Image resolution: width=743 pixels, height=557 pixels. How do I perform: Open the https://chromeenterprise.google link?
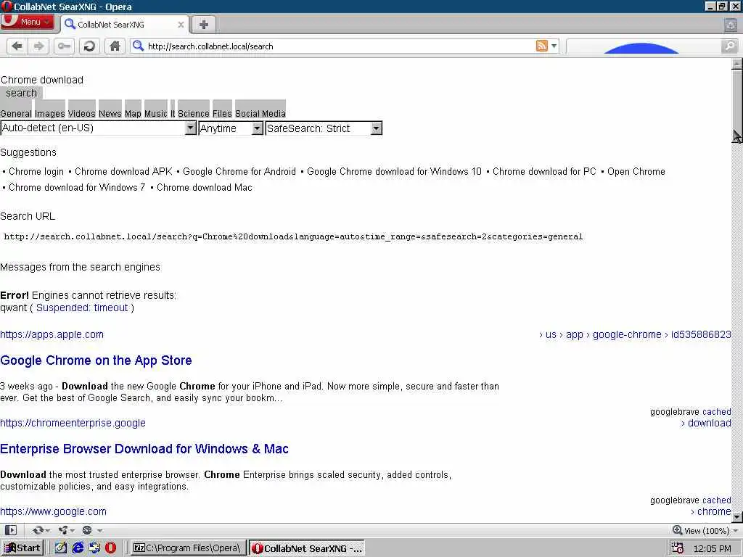click(73, 423)
